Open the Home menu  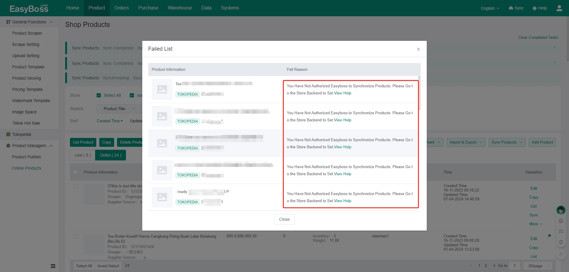pos(73,8)
